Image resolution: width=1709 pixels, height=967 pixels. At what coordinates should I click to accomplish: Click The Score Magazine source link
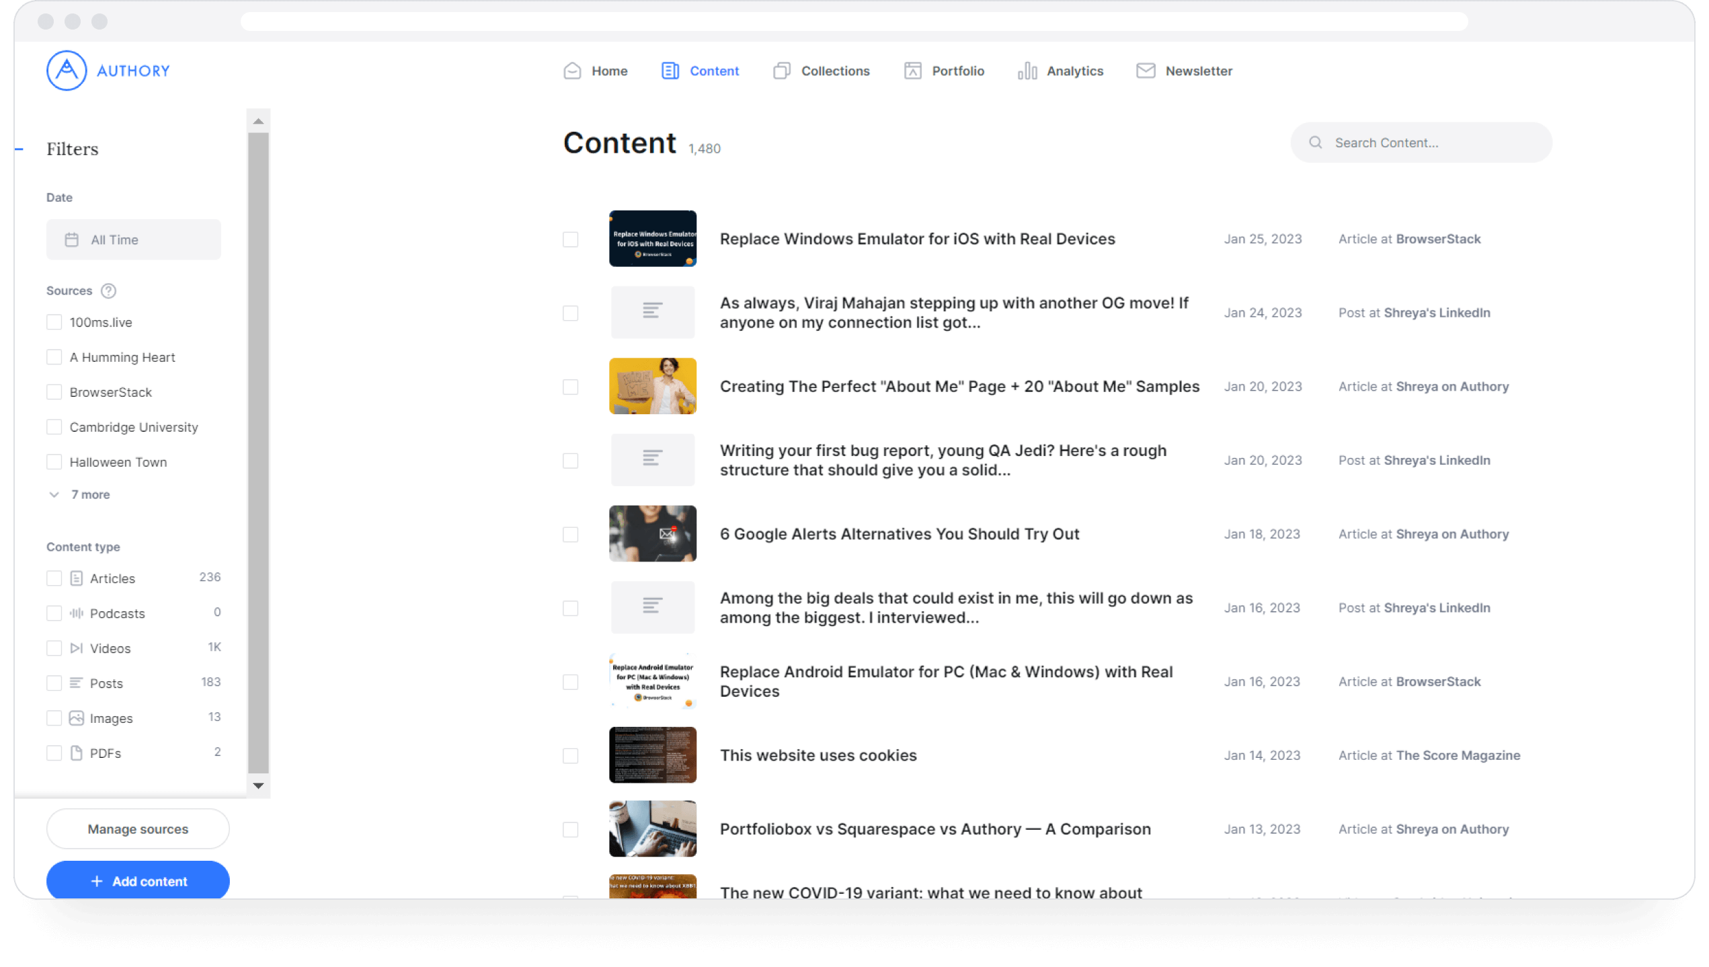1458,755
